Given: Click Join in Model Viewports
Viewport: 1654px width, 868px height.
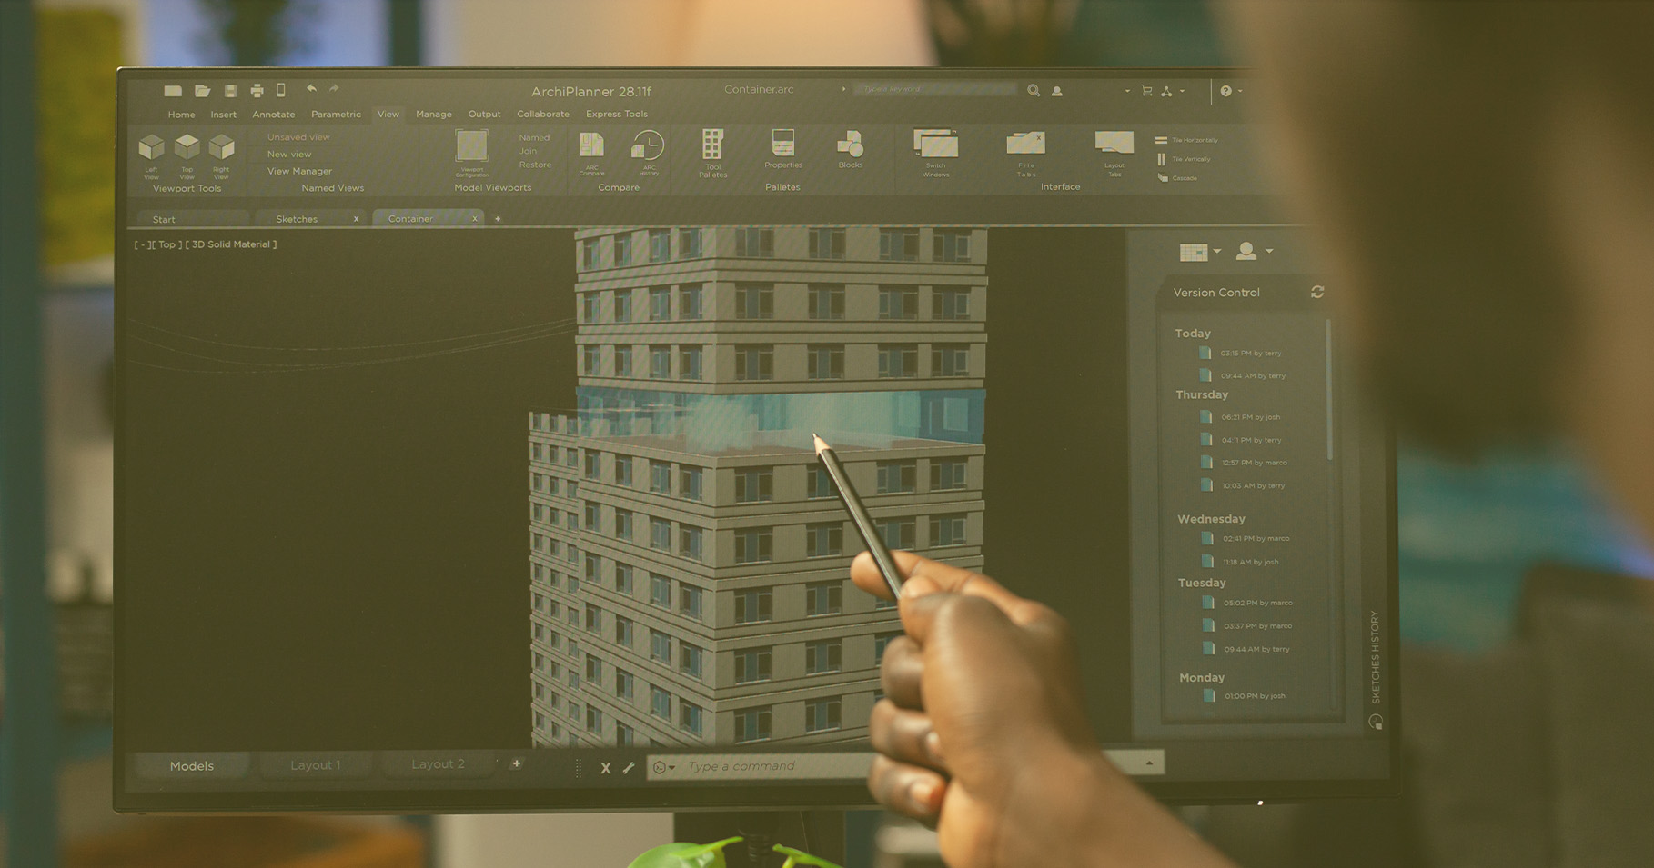Looking at the screenshot, I should point(528,152).
